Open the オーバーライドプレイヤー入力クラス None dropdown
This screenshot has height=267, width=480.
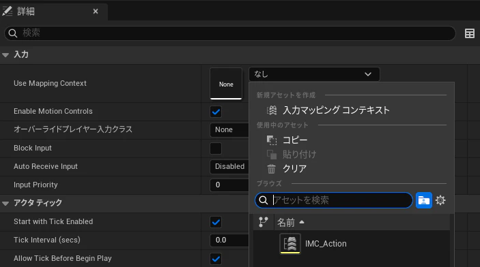click(x=229, y=130)
